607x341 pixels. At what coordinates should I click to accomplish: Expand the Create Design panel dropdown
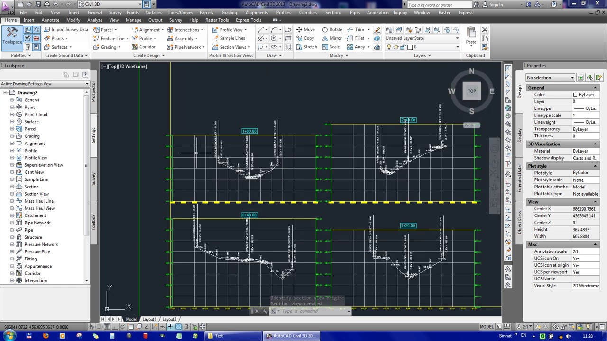click(x=149, y=56)
